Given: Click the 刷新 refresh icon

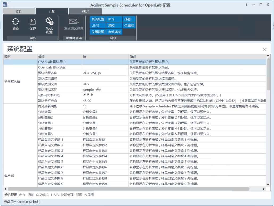Looking at the screenshot, I should [x=15, y=22].
